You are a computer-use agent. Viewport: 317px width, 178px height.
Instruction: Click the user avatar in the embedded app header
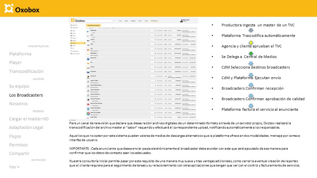pyautogui.click(x=181, y=21)
